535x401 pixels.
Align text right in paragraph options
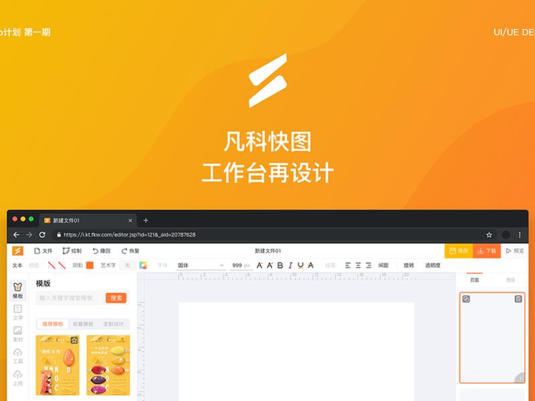(x=368, y=265)
